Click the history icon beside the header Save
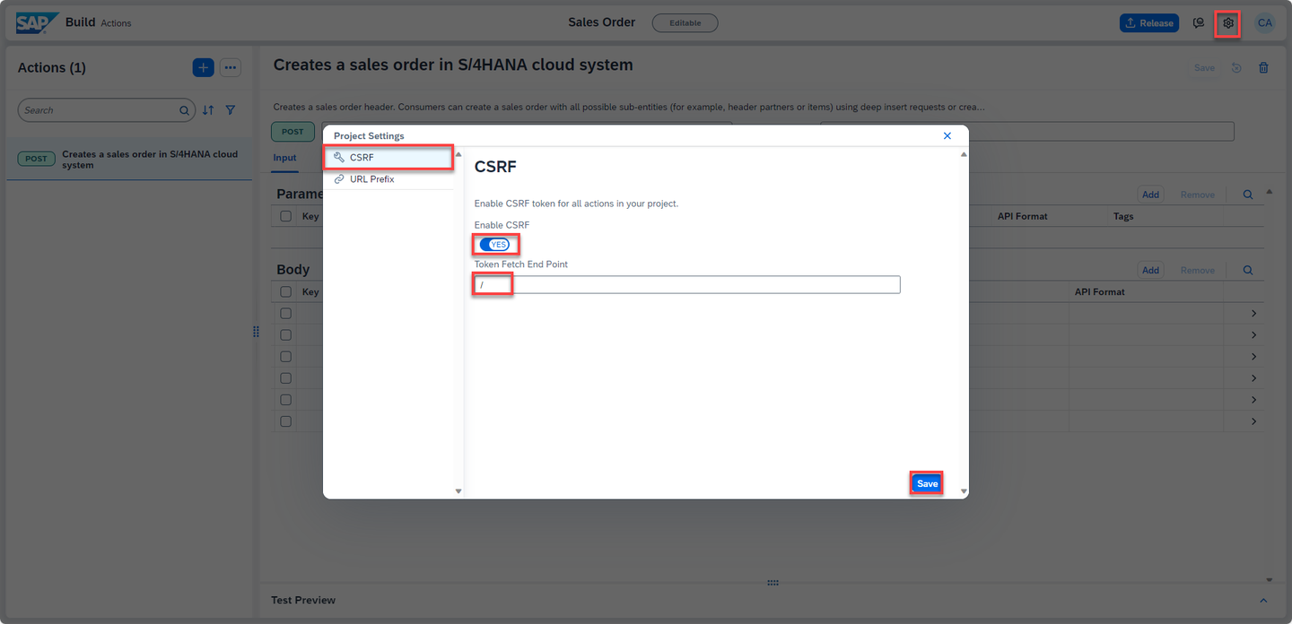 1236,67
